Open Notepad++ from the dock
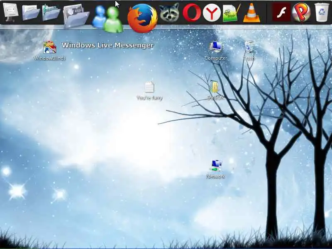This screenshot has height=249, width=332. 232,13
